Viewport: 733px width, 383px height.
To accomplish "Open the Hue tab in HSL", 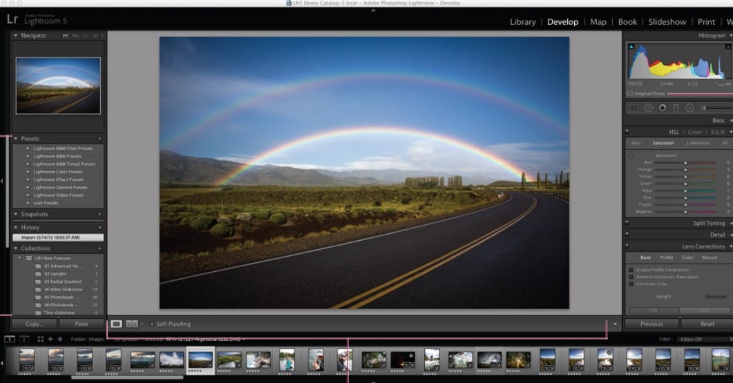I will click(x=636, y=143).
